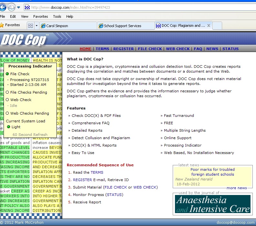
Task: Open FILE CHECK in the navigation bar
Action: tap(150, 49)
